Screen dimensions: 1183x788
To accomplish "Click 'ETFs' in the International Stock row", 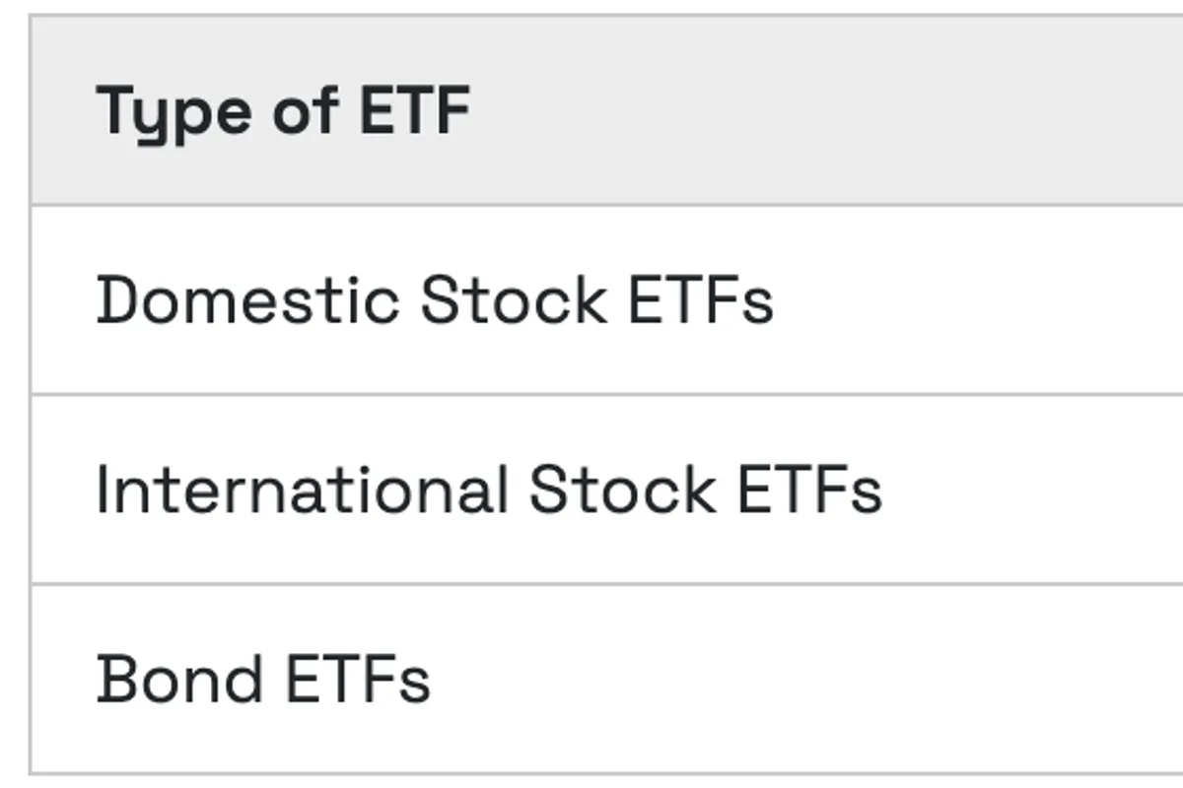I will (x=808, y=490).
